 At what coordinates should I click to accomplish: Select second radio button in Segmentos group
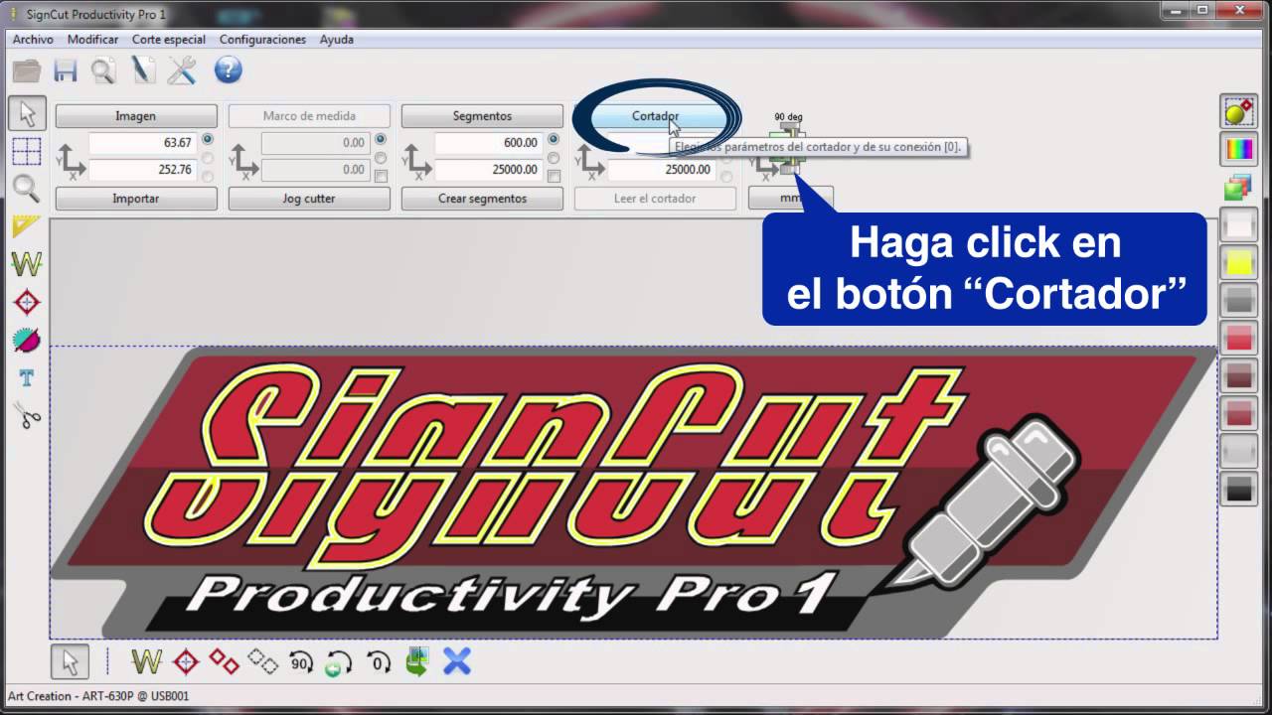point(554,158)
